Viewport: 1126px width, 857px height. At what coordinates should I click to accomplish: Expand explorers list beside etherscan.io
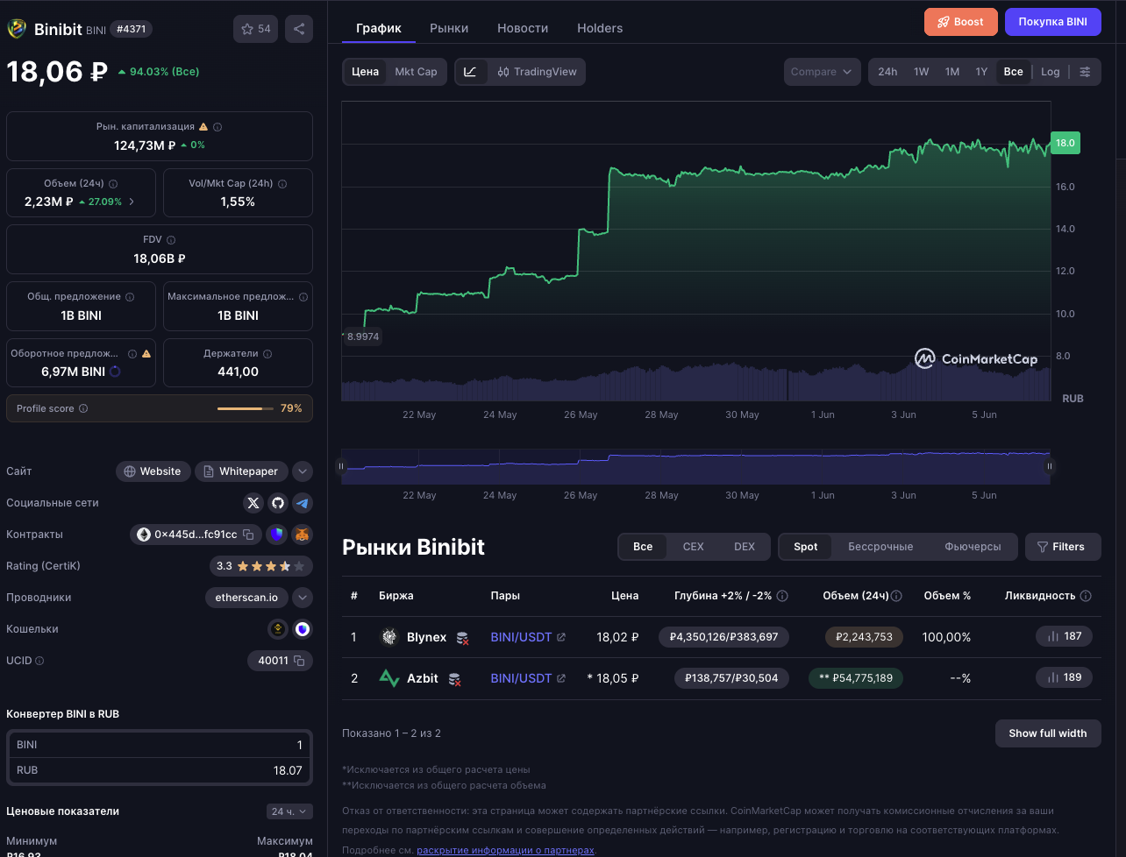[x=303, y=598]
